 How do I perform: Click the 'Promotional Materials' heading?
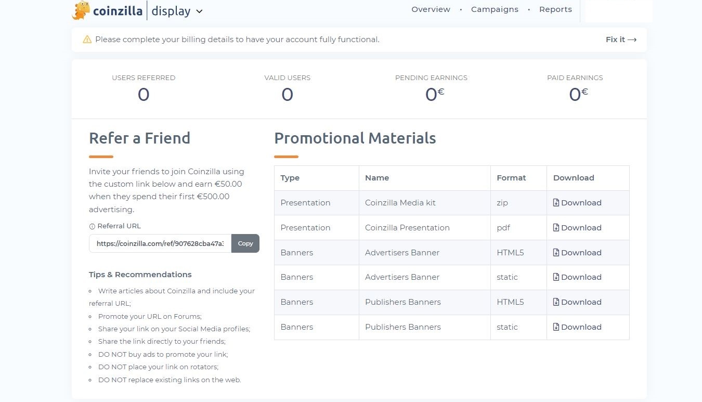click(x=355, y=138)
